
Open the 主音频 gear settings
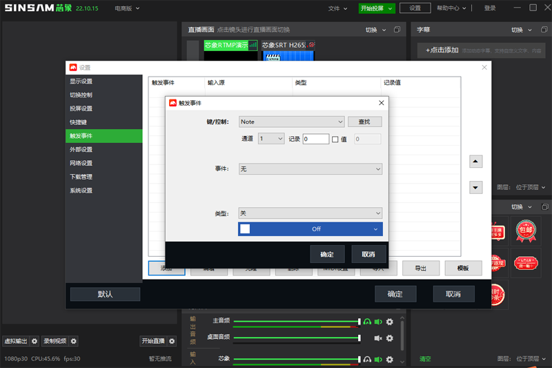tap(390, 322)
